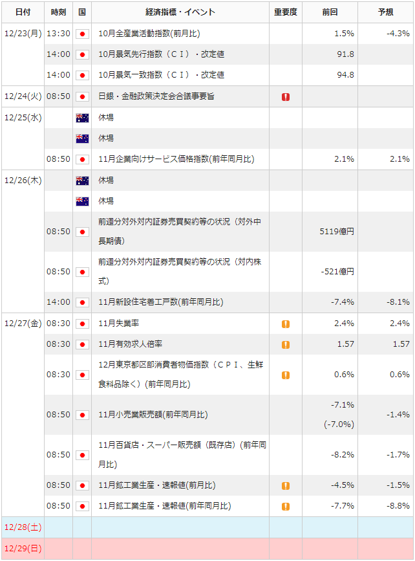
Task: Select date cell 12/28(土)
Action: [x=23, y=527]
